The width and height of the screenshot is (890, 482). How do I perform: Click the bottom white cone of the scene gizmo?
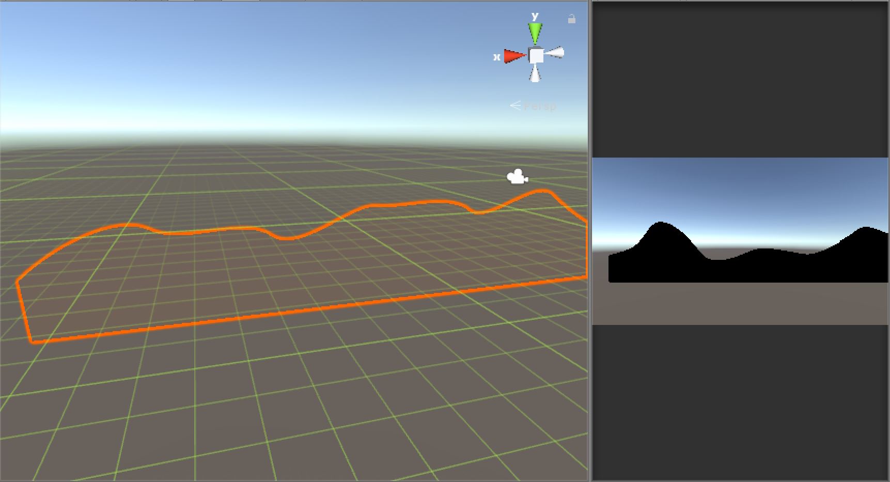pos(535,76)
